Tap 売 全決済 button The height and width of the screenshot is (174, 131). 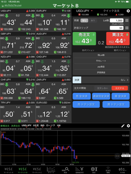click(82, 96)
